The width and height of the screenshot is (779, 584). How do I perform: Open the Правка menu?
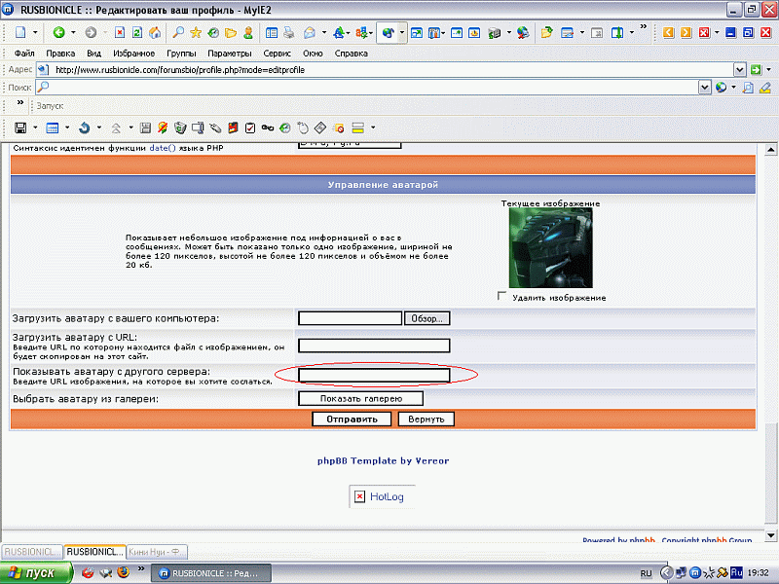pyautogui.click(x=60, y=54)
